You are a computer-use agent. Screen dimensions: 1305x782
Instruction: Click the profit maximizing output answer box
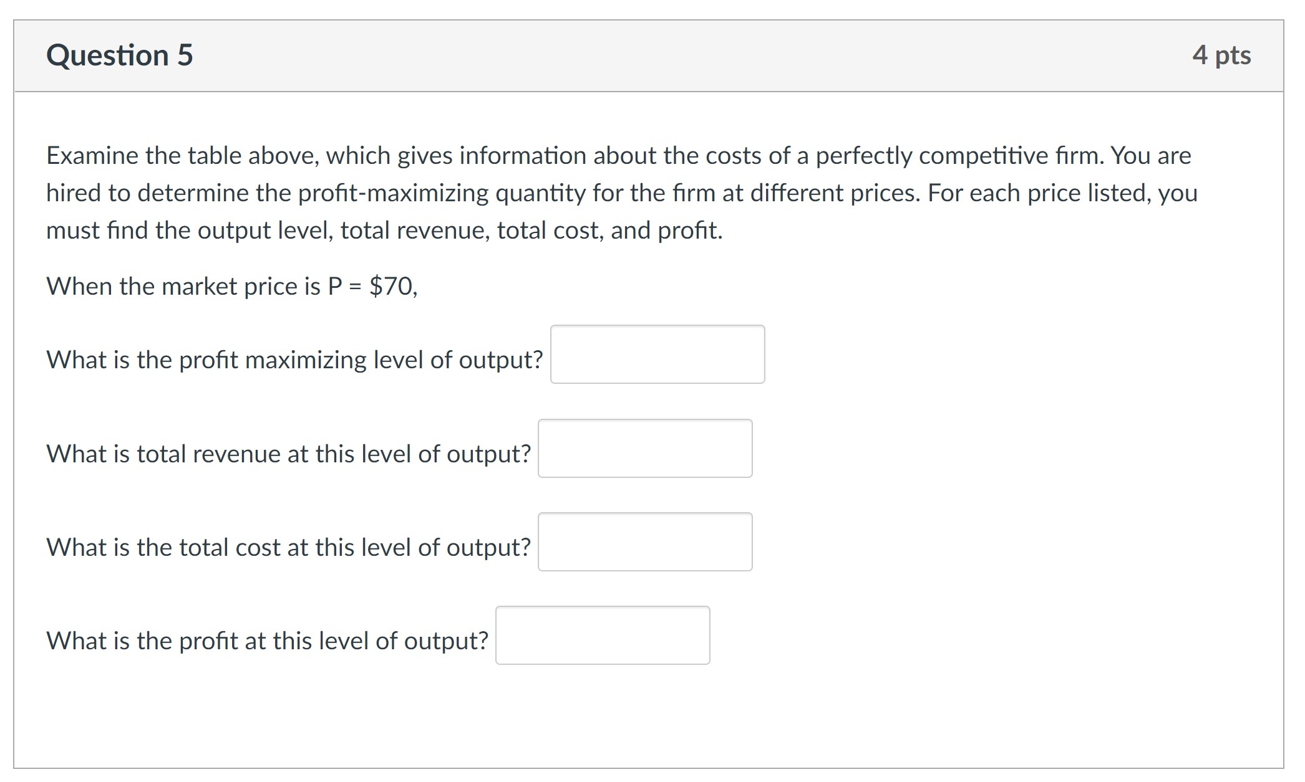click(x=657, y=354)
